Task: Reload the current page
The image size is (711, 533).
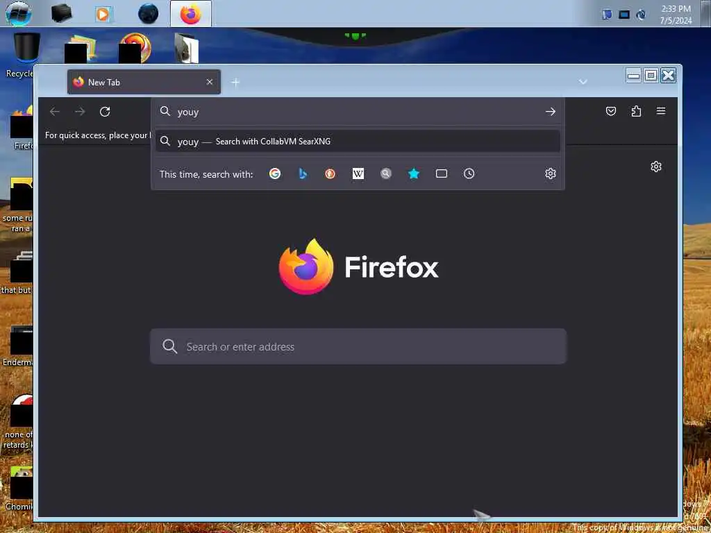Action: pyautogui.click(x=105, y=112)
